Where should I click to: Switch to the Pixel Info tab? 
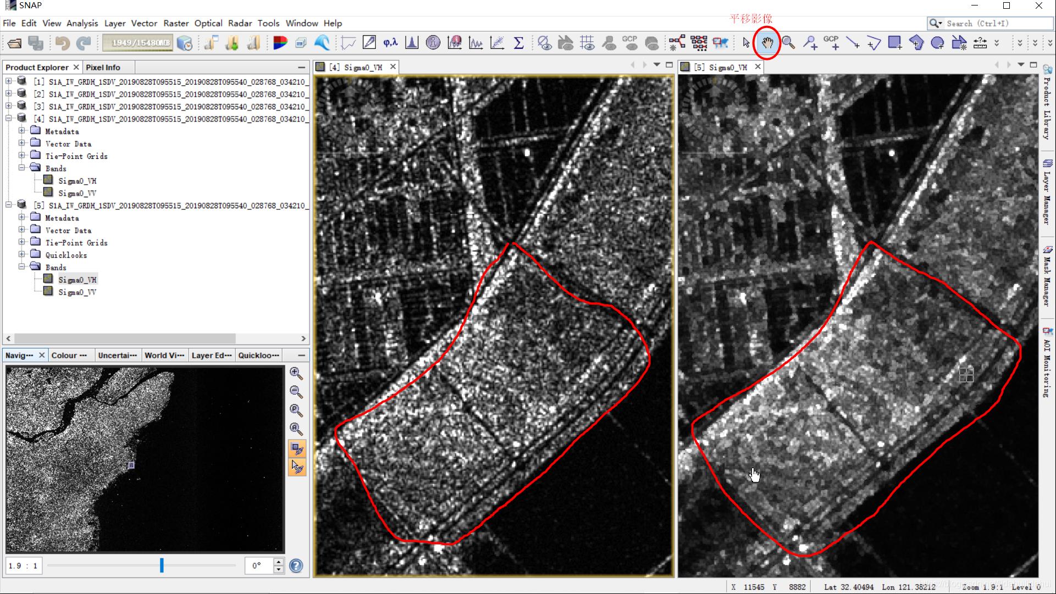103,67
